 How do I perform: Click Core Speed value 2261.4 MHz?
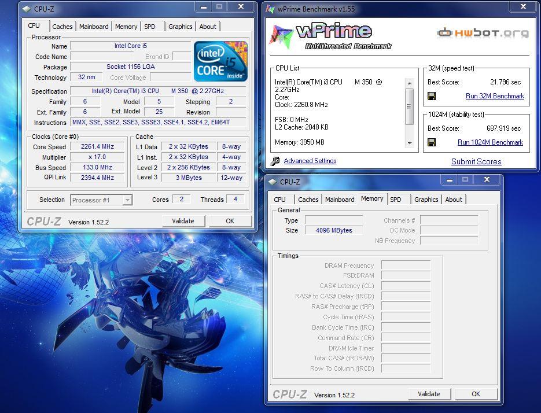(x=97, y=147)
